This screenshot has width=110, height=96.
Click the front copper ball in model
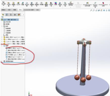(x=83, y=80)
